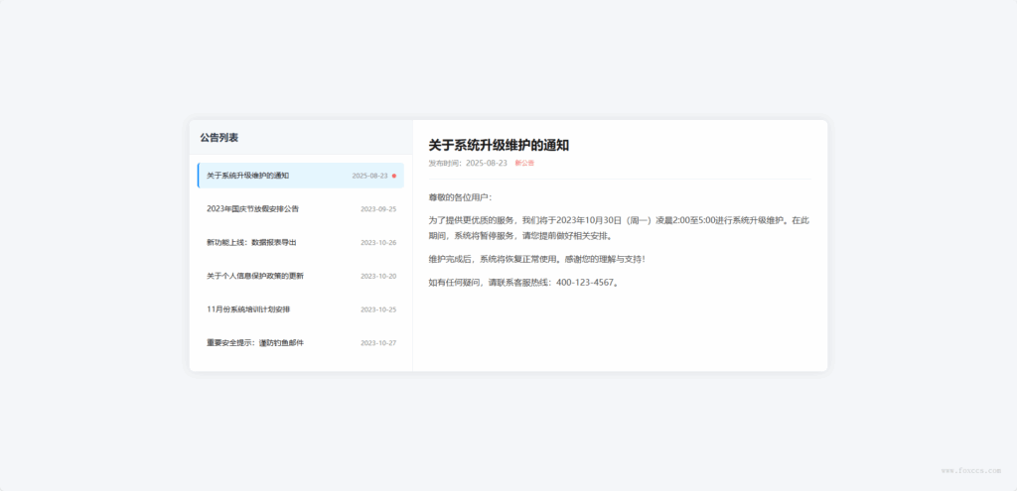Click the hotline number 400-123-4567
This screenshot has width=1017, height=491.
coord(586,283)
